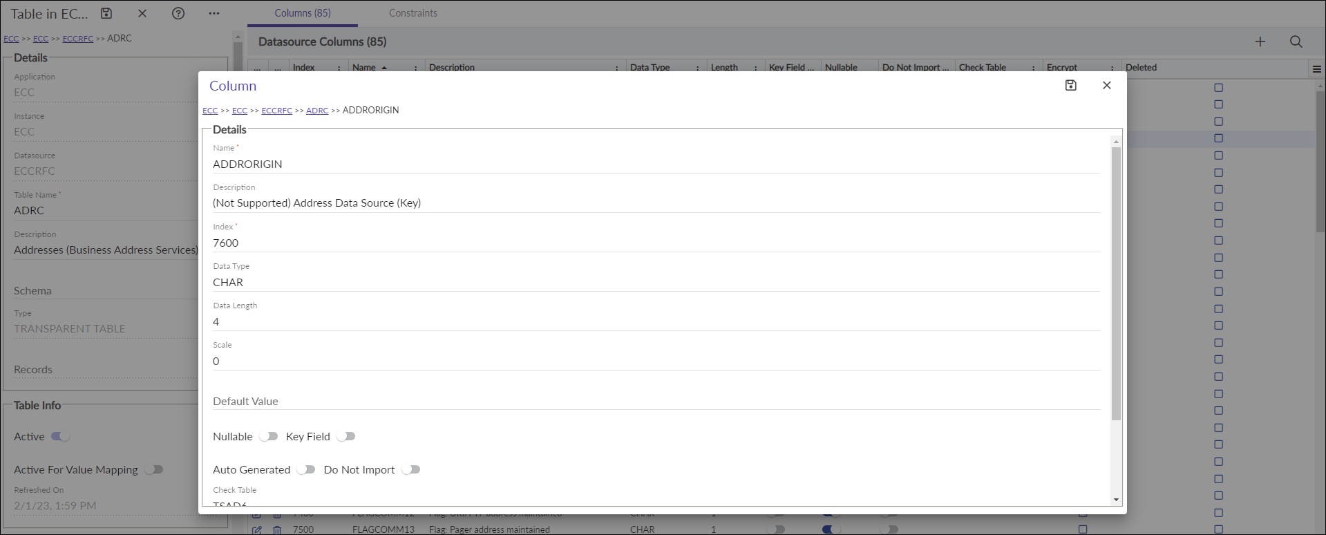The image size is (1326, 535).
Task: Save the Column dialog with the disk icon
Action: pyautogui.click(x=1070, y=86)
